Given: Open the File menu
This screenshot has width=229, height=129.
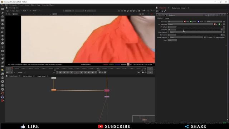Looking at the screenshot, I should (x=3, y=5).
